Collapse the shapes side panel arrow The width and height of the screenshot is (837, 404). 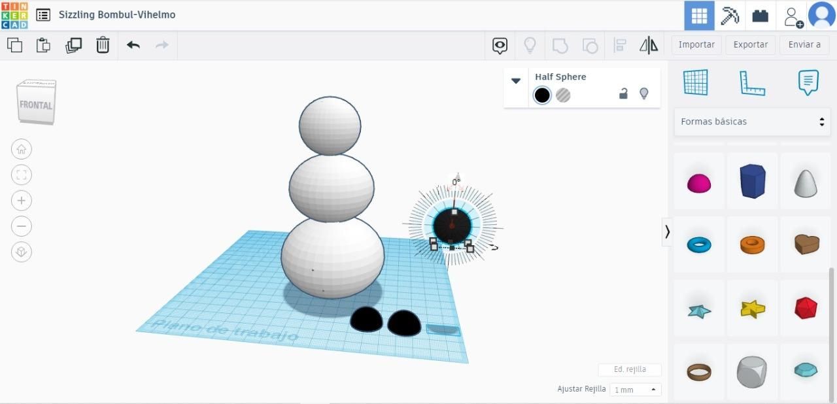click(x=667, y=231)
